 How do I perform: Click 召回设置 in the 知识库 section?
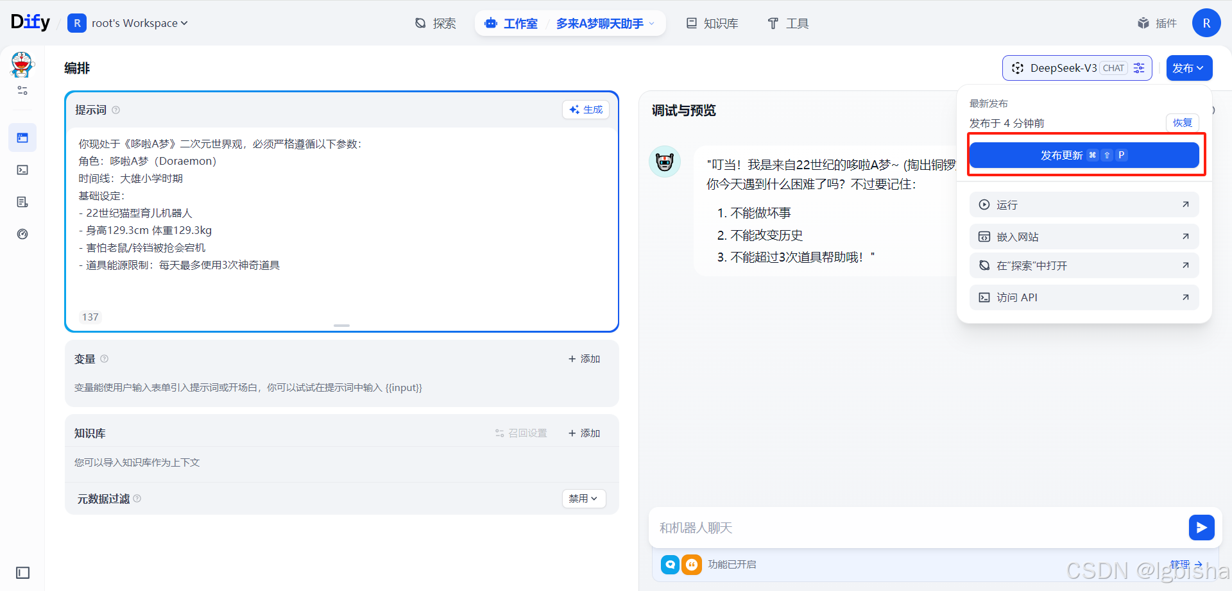(x=521, y=433)
